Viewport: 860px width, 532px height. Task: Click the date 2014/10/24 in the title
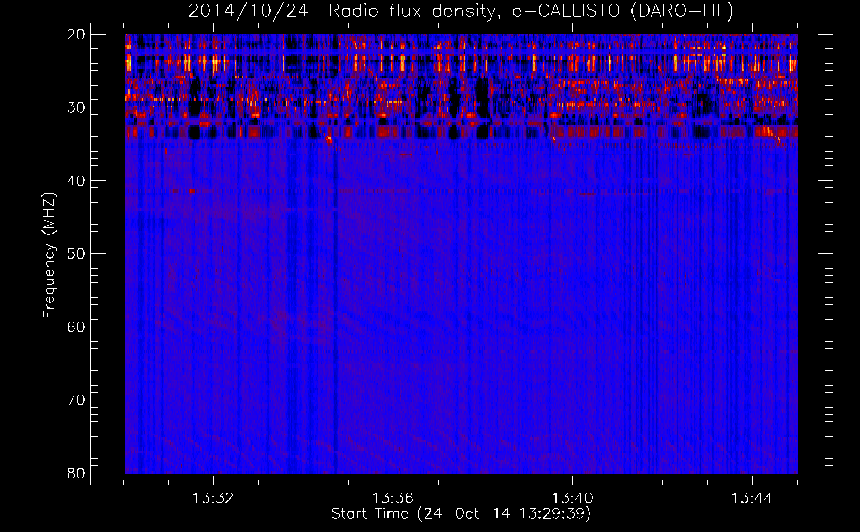tap(248, 11)
